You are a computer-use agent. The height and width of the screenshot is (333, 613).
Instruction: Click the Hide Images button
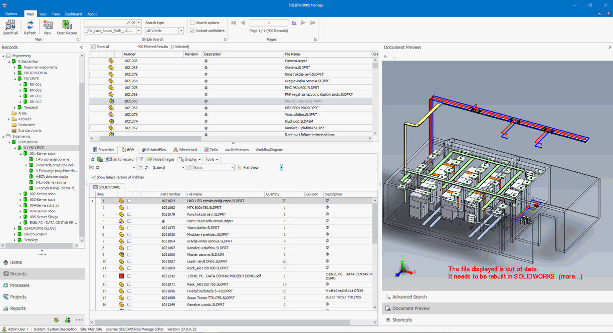160,159
